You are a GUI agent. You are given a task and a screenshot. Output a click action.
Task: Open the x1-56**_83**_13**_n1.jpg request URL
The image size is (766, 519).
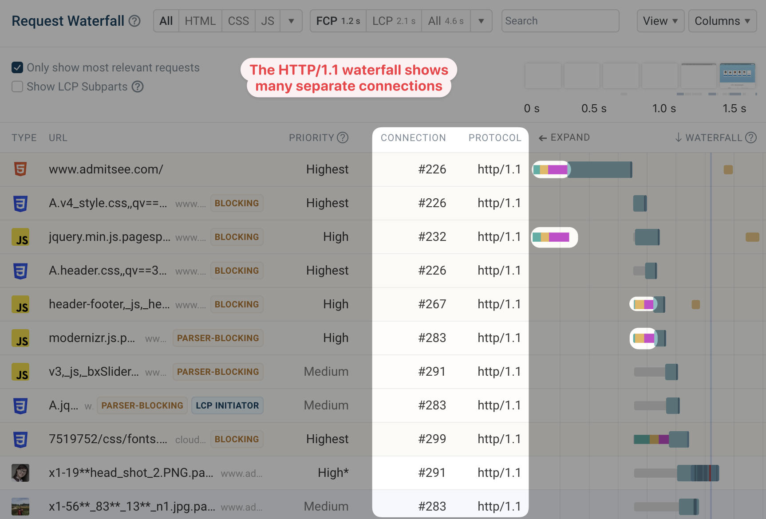[132, 507]
